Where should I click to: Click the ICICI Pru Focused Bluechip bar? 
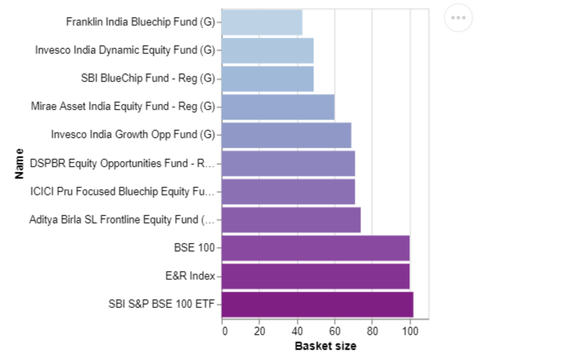(x=288, y=191)
